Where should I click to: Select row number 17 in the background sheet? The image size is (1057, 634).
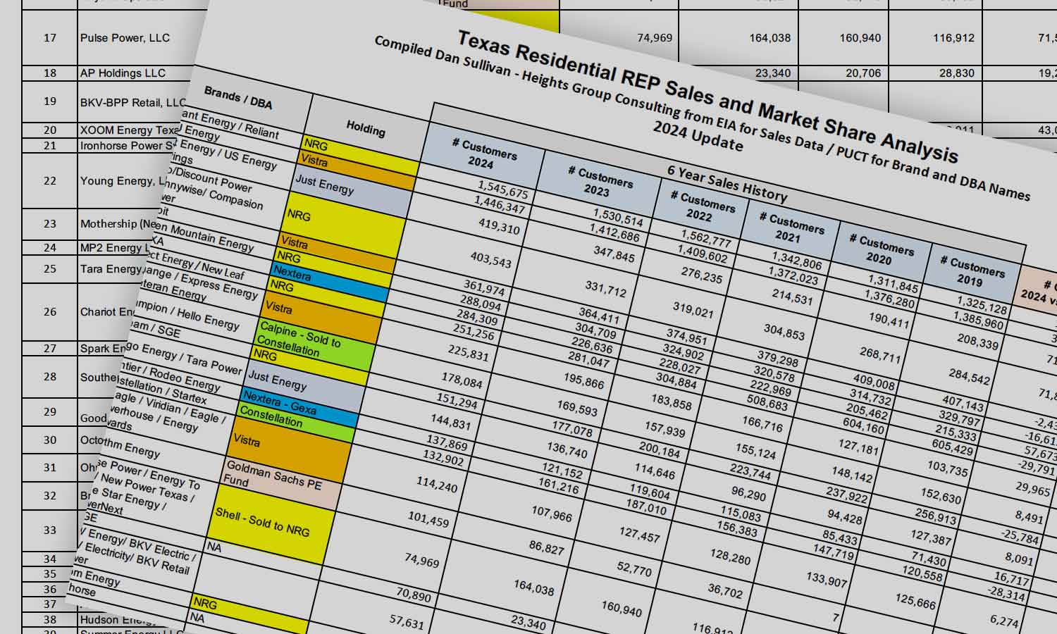[x=49, y=38]
